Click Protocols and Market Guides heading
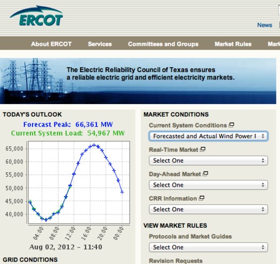 [x=190, y=236]
